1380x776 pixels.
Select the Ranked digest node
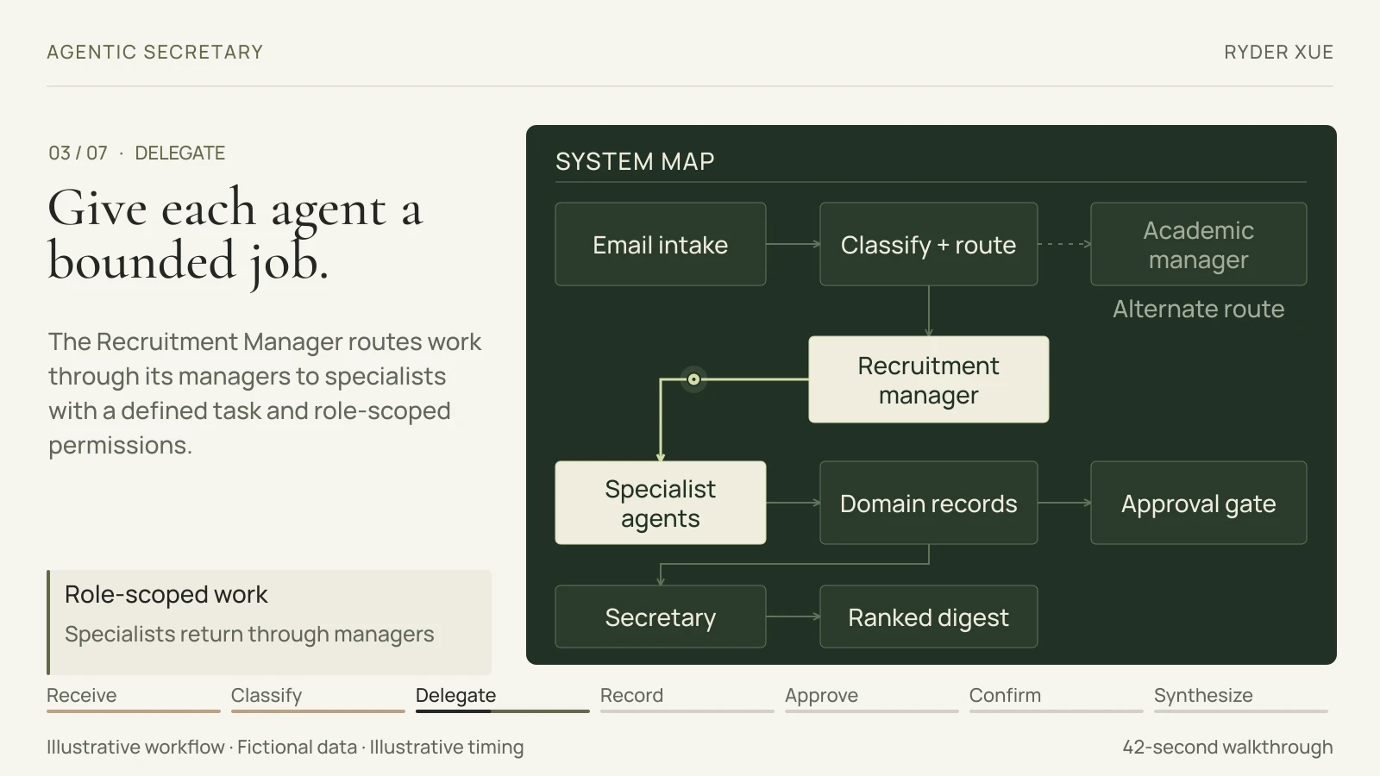coord(929,616)
